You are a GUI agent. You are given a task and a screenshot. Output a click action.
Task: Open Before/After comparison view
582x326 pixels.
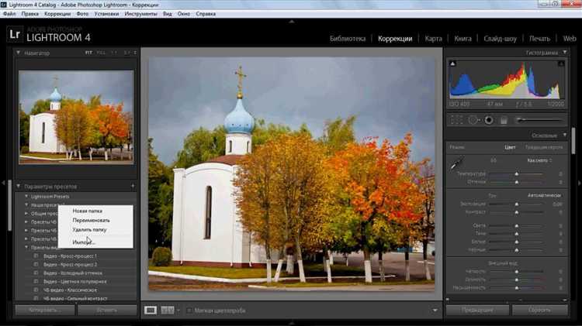[168, 310]
